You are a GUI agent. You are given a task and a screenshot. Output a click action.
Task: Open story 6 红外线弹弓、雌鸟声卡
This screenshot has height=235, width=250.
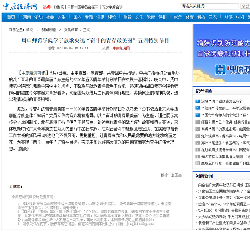click(x=226, y=136)
